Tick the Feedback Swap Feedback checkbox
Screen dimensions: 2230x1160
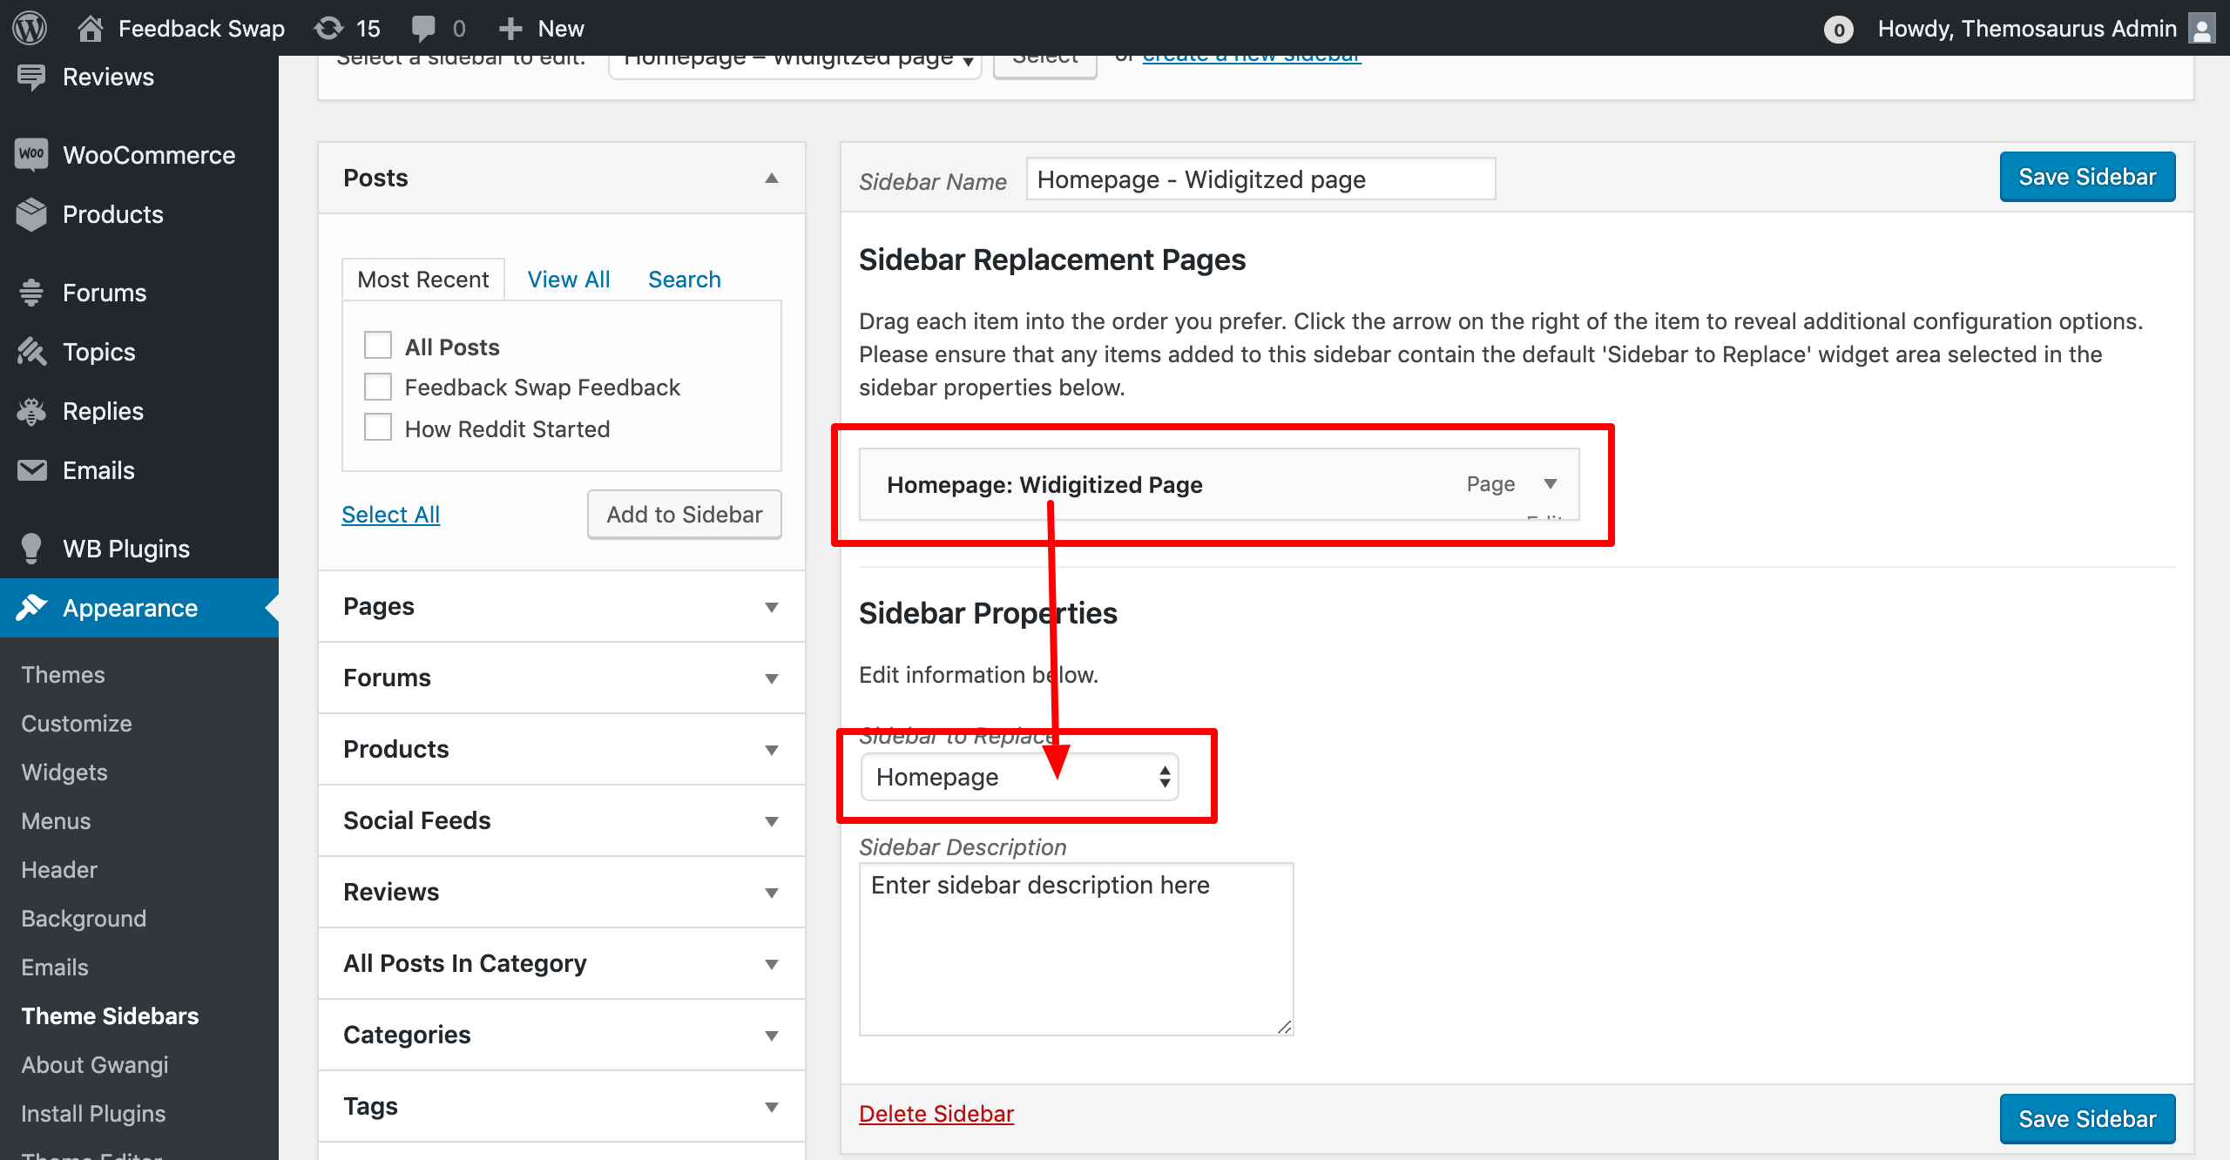[378, 387]
